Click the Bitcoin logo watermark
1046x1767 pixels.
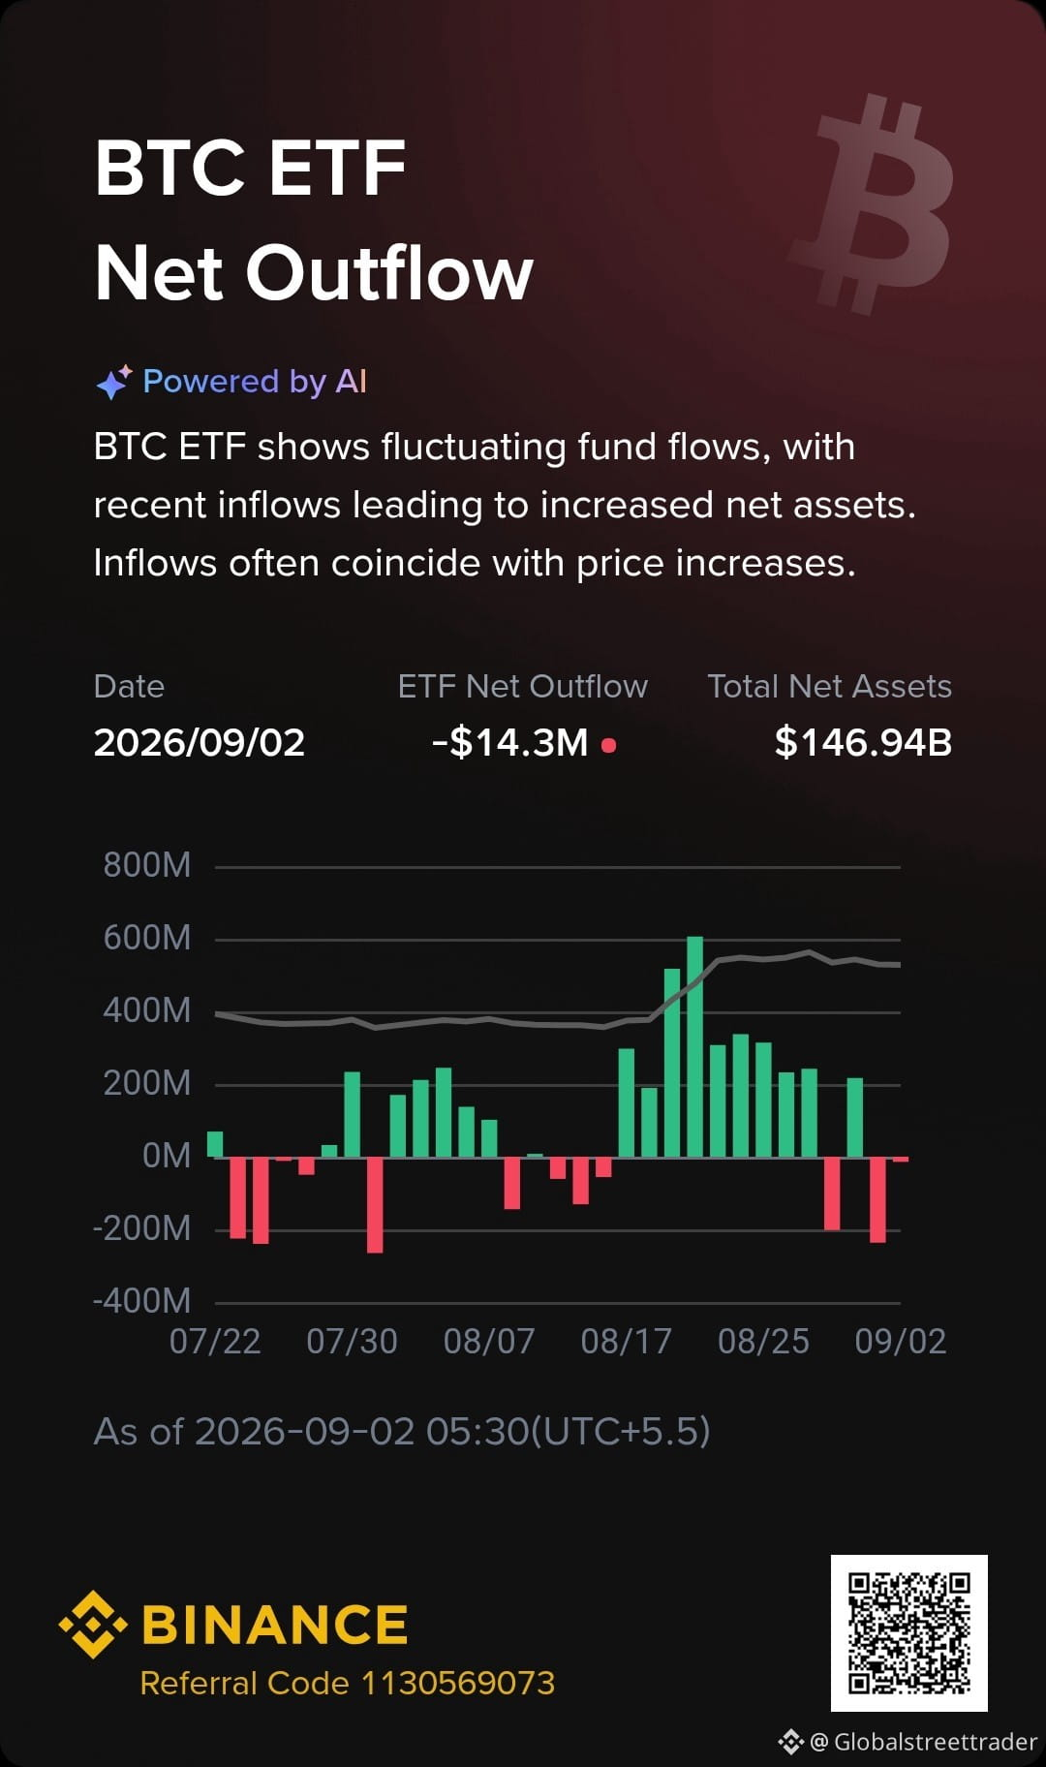click(873, 204)
